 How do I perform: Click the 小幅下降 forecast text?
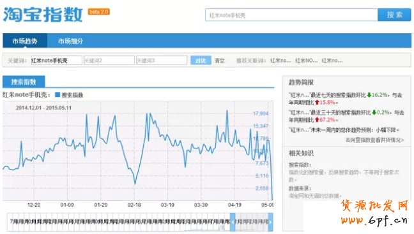[x=387, y=130]
